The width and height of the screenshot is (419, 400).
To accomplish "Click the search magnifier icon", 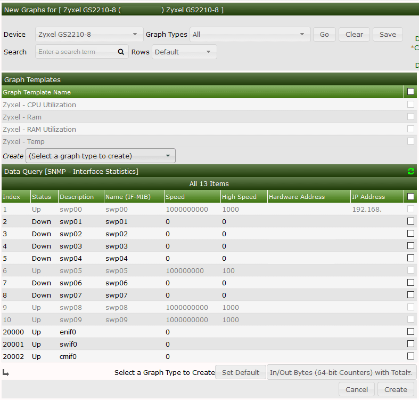I will 121,52.
